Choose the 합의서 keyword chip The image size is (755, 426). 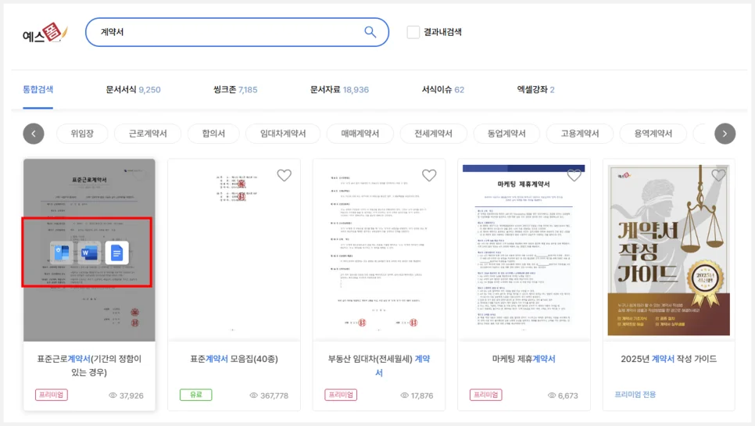coord(213,134)
